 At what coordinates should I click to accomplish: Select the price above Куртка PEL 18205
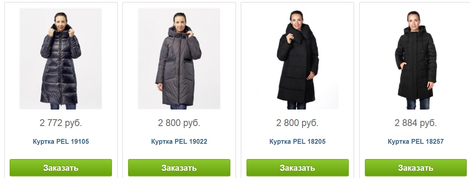click(x=297, y=123)
